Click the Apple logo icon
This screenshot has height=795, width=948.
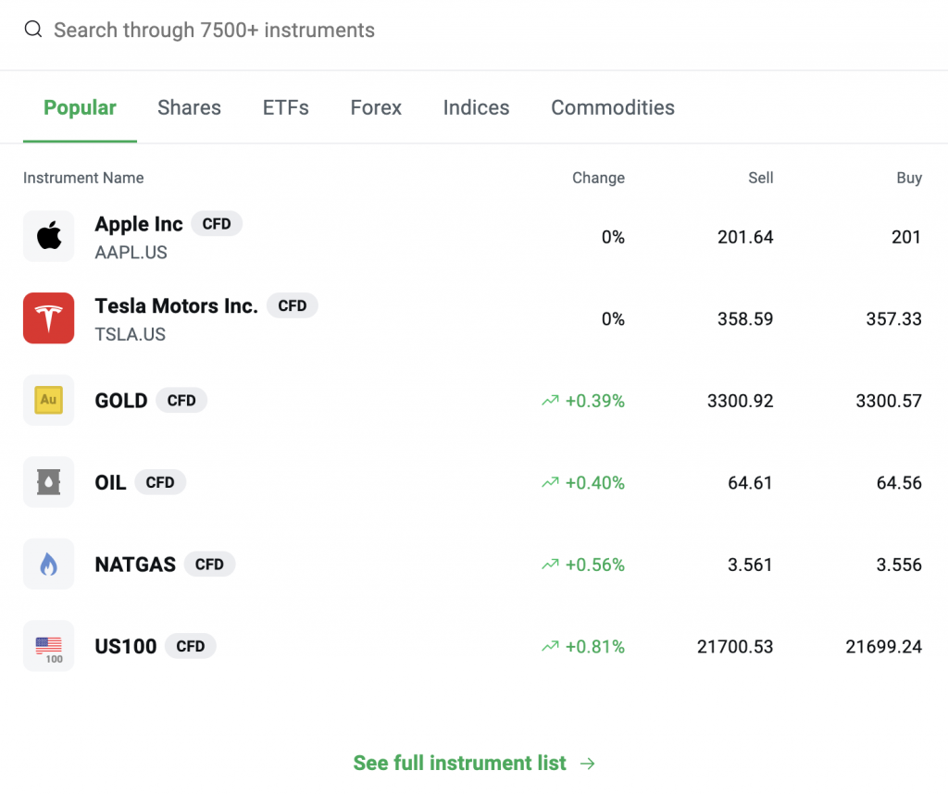(49, 236)
